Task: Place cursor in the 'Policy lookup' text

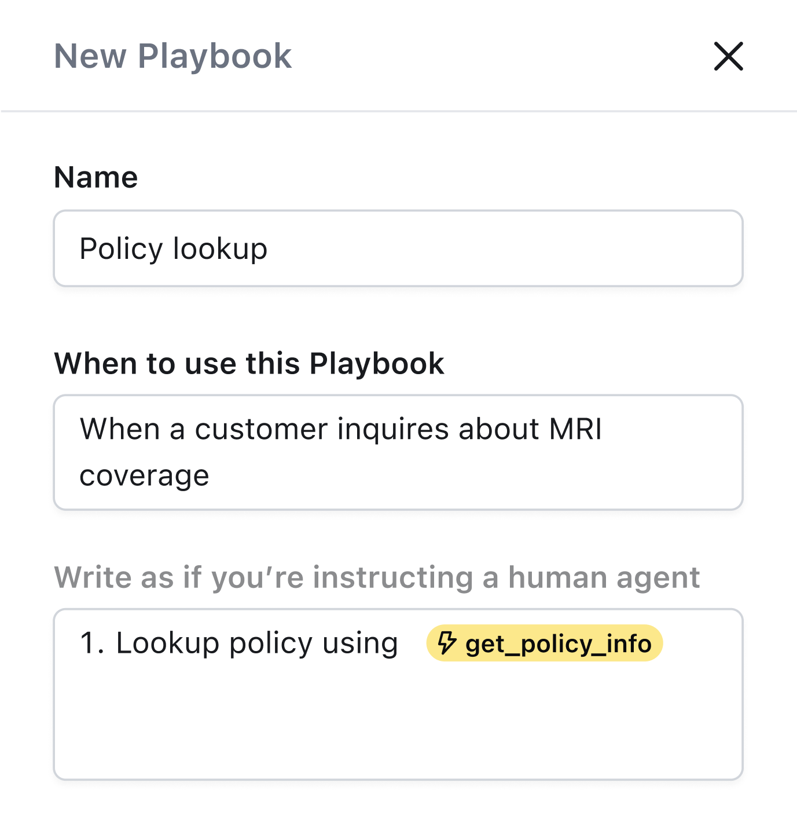Action: point(173,248)
